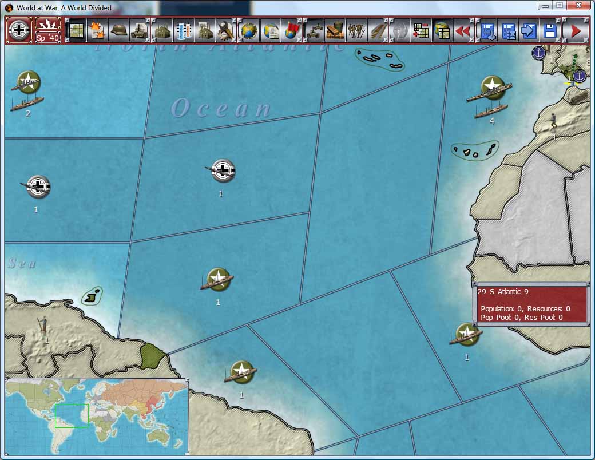Viewport: 595px width, 460px height.
Task: Select Allied ship north of South America coast
Action: click(217, 280)
